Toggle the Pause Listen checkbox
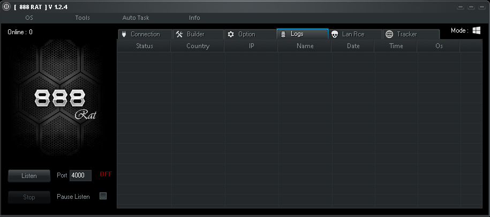This screenshot has width=490, height=217. 103,196
